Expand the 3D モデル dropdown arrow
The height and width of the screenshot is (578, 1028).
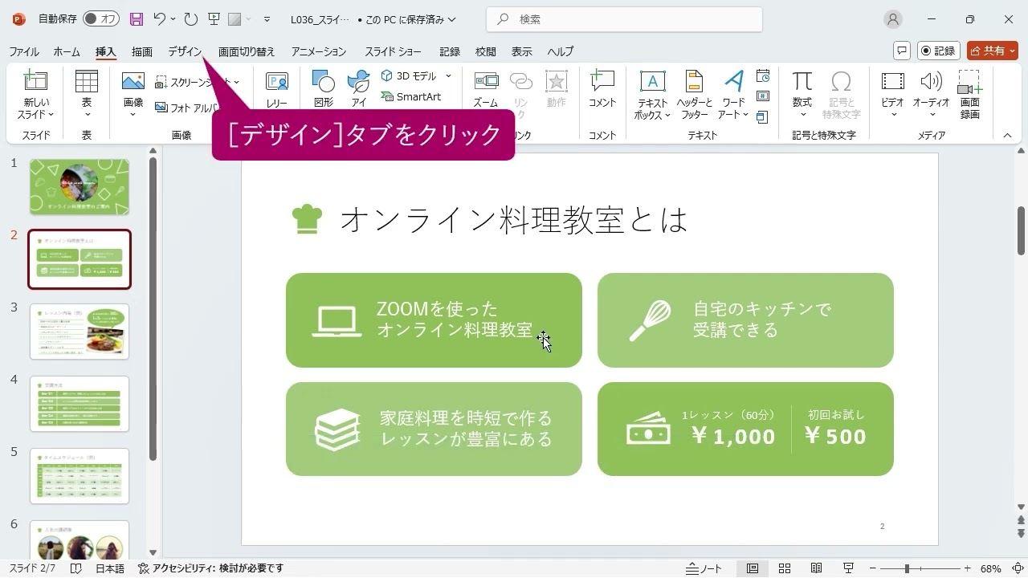448,76
